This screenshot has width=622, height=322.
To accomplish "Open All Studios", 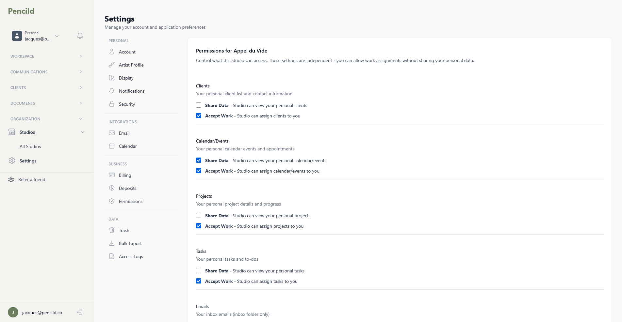I will tap(30, 146).
